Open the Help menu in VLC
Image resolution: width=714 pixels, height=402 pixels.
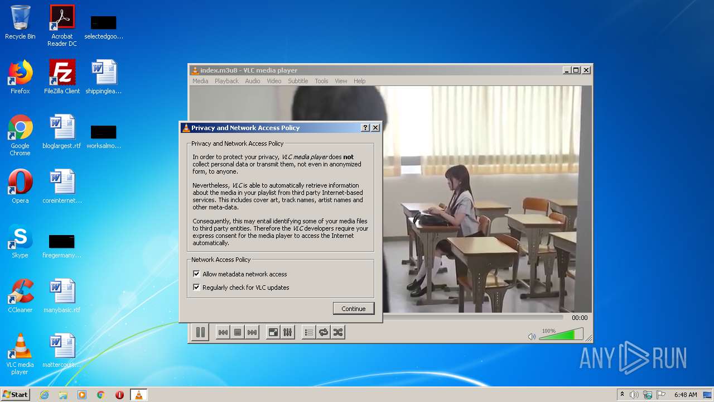click(x=360, y=81)
